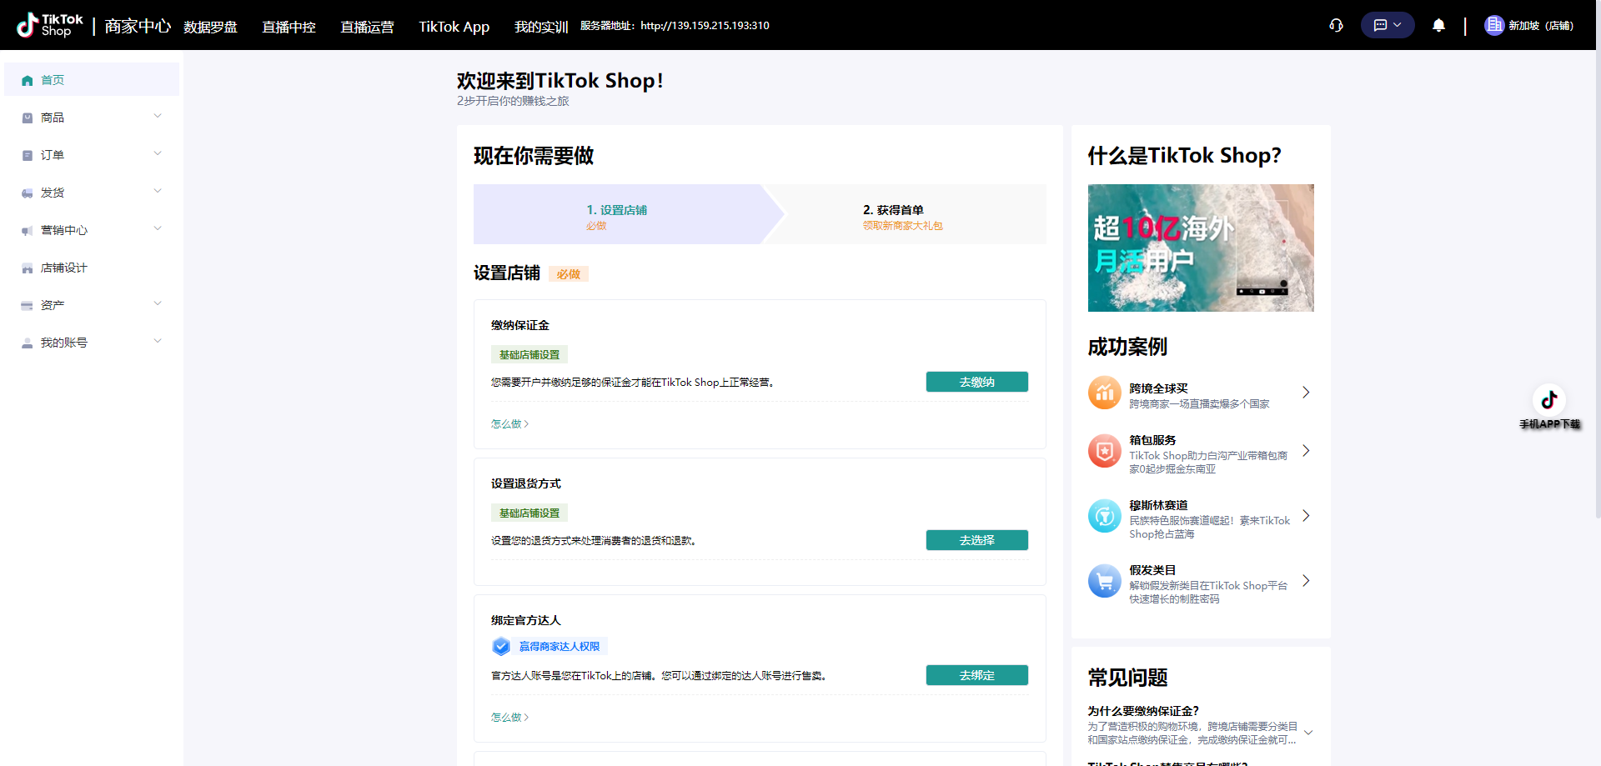Click the 超10亿海外月活用户 video thumbnail

[x=1200, y=248]
